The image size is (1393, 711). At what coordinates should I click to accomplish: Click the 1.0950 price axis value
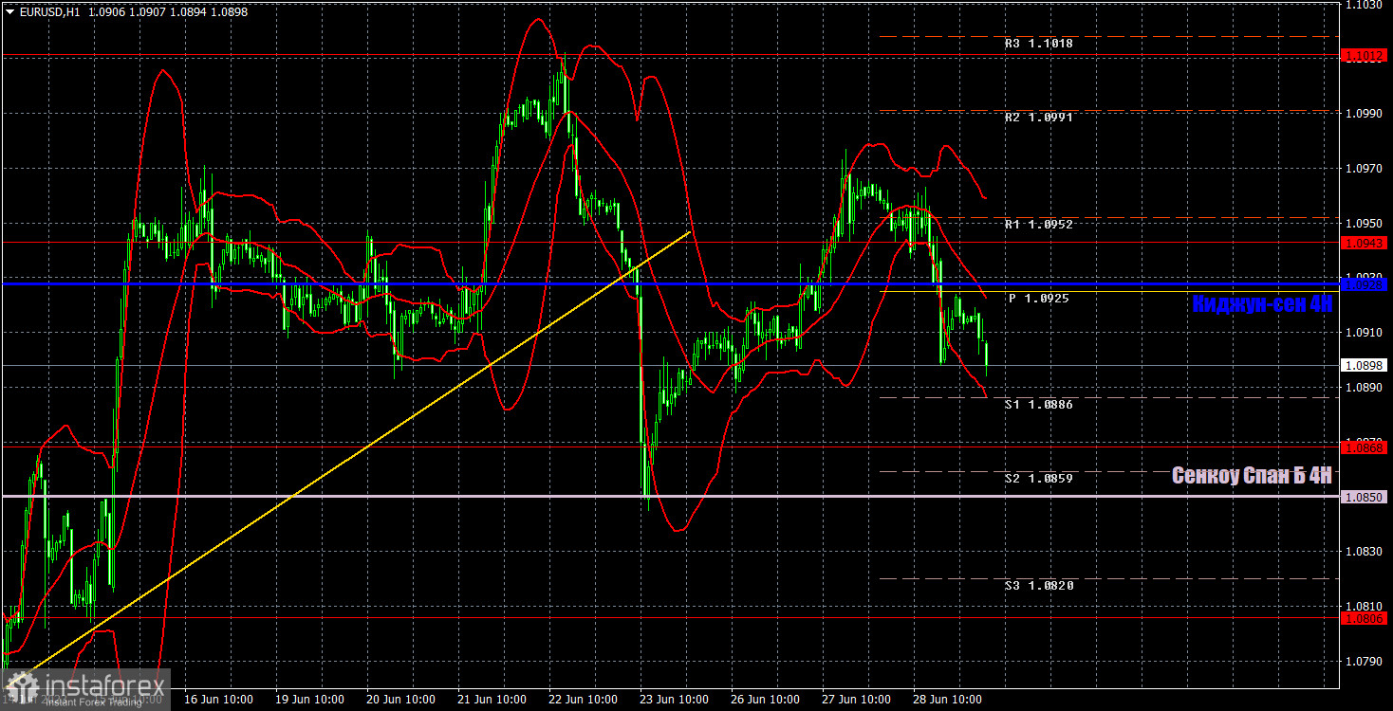[x=1365, y=223]
